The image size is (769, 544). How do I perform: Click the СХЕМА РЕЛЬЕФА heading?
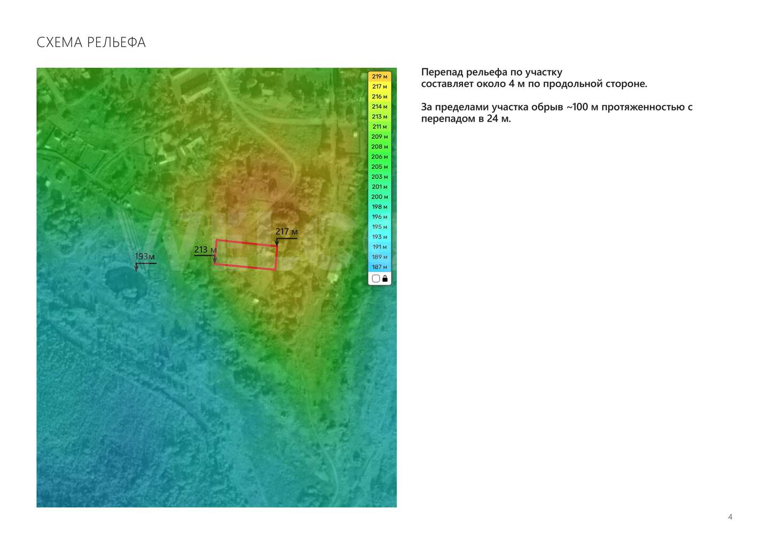[x=91, y=43]
